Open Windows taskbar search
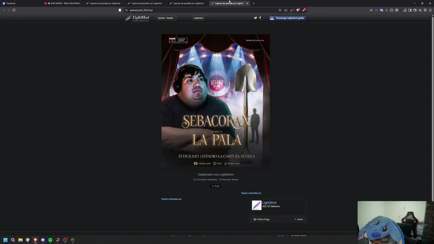The width and height of the screenshot is (434, 244). coord(13,240)
